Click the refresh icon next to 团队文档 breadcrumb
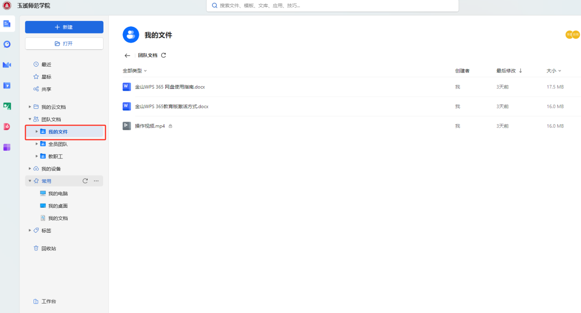This screenshot has width=581, height=313. point(164,55)
